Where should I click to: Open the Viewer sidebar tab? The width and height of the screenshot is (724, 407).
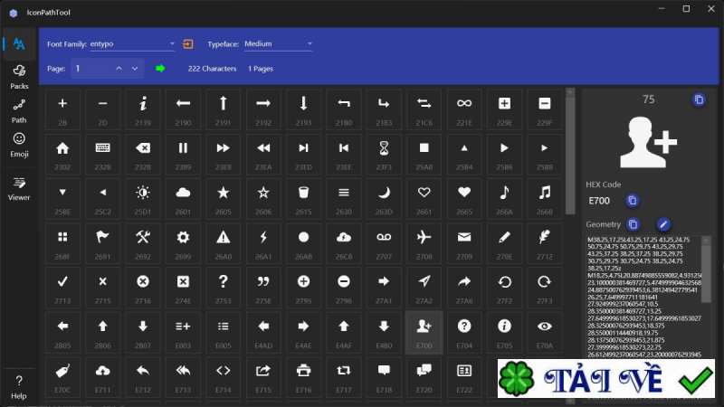pos(19,189)
